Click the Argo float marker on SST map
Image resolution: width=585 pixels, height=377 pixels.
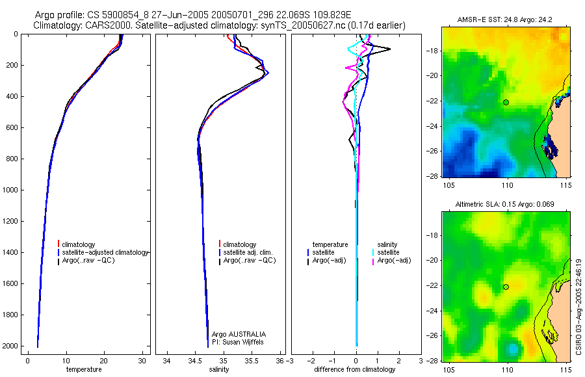tap(506, 102)
